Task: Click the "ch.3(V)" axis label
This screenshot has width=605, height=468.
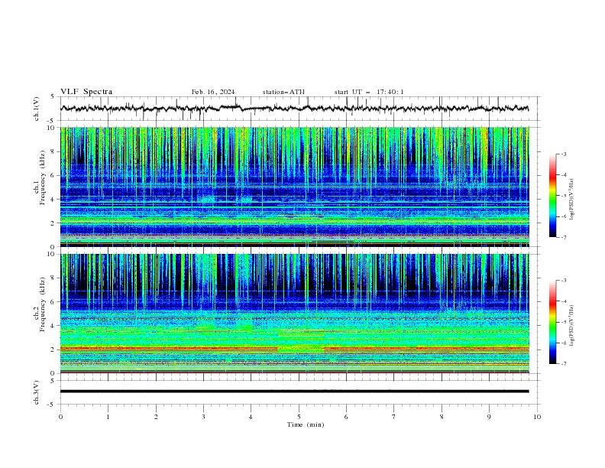Action: pos(37,392)
